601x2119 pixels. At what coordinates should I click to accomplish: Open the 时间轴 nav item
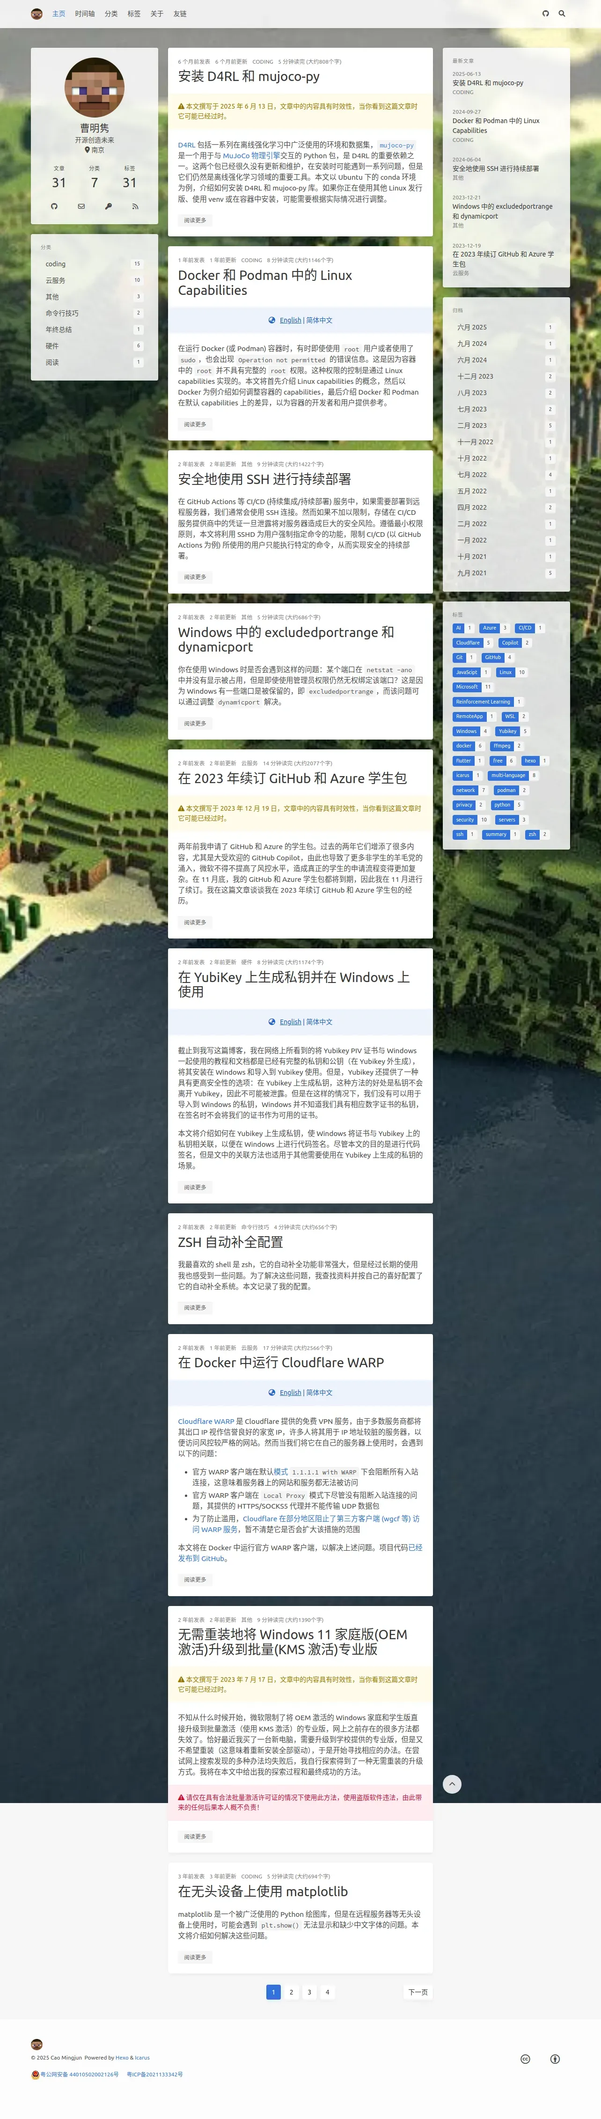click(85, 14)
